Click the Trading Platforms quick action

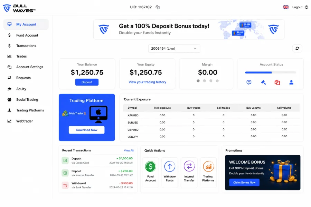[x=208, y=172]
